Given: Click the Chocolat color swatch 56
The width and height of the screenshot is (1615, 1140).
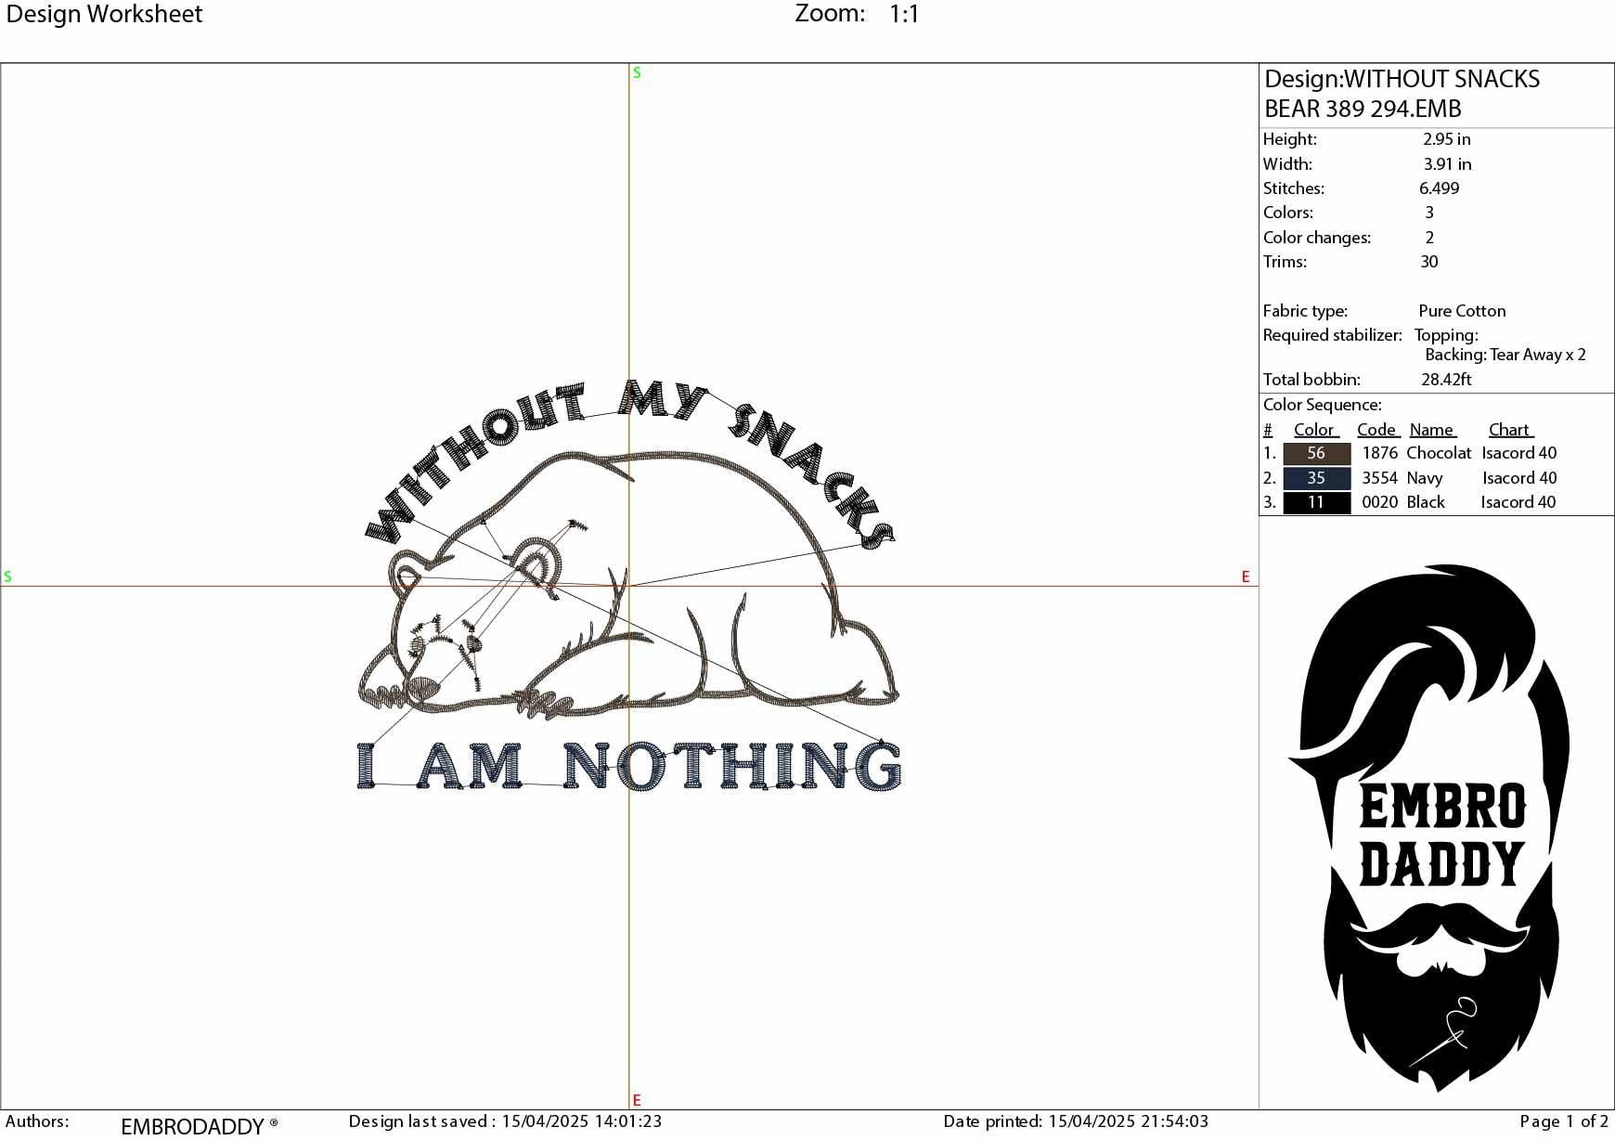Looking at the screenshot, I should pos(1316,454).
